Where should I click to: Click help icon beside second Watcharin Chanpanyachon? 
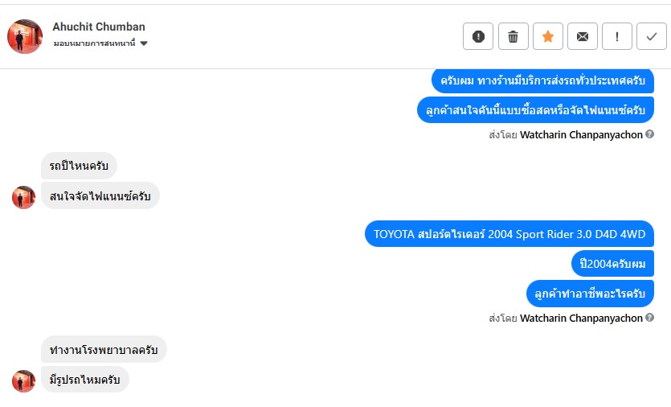[649, 319]
